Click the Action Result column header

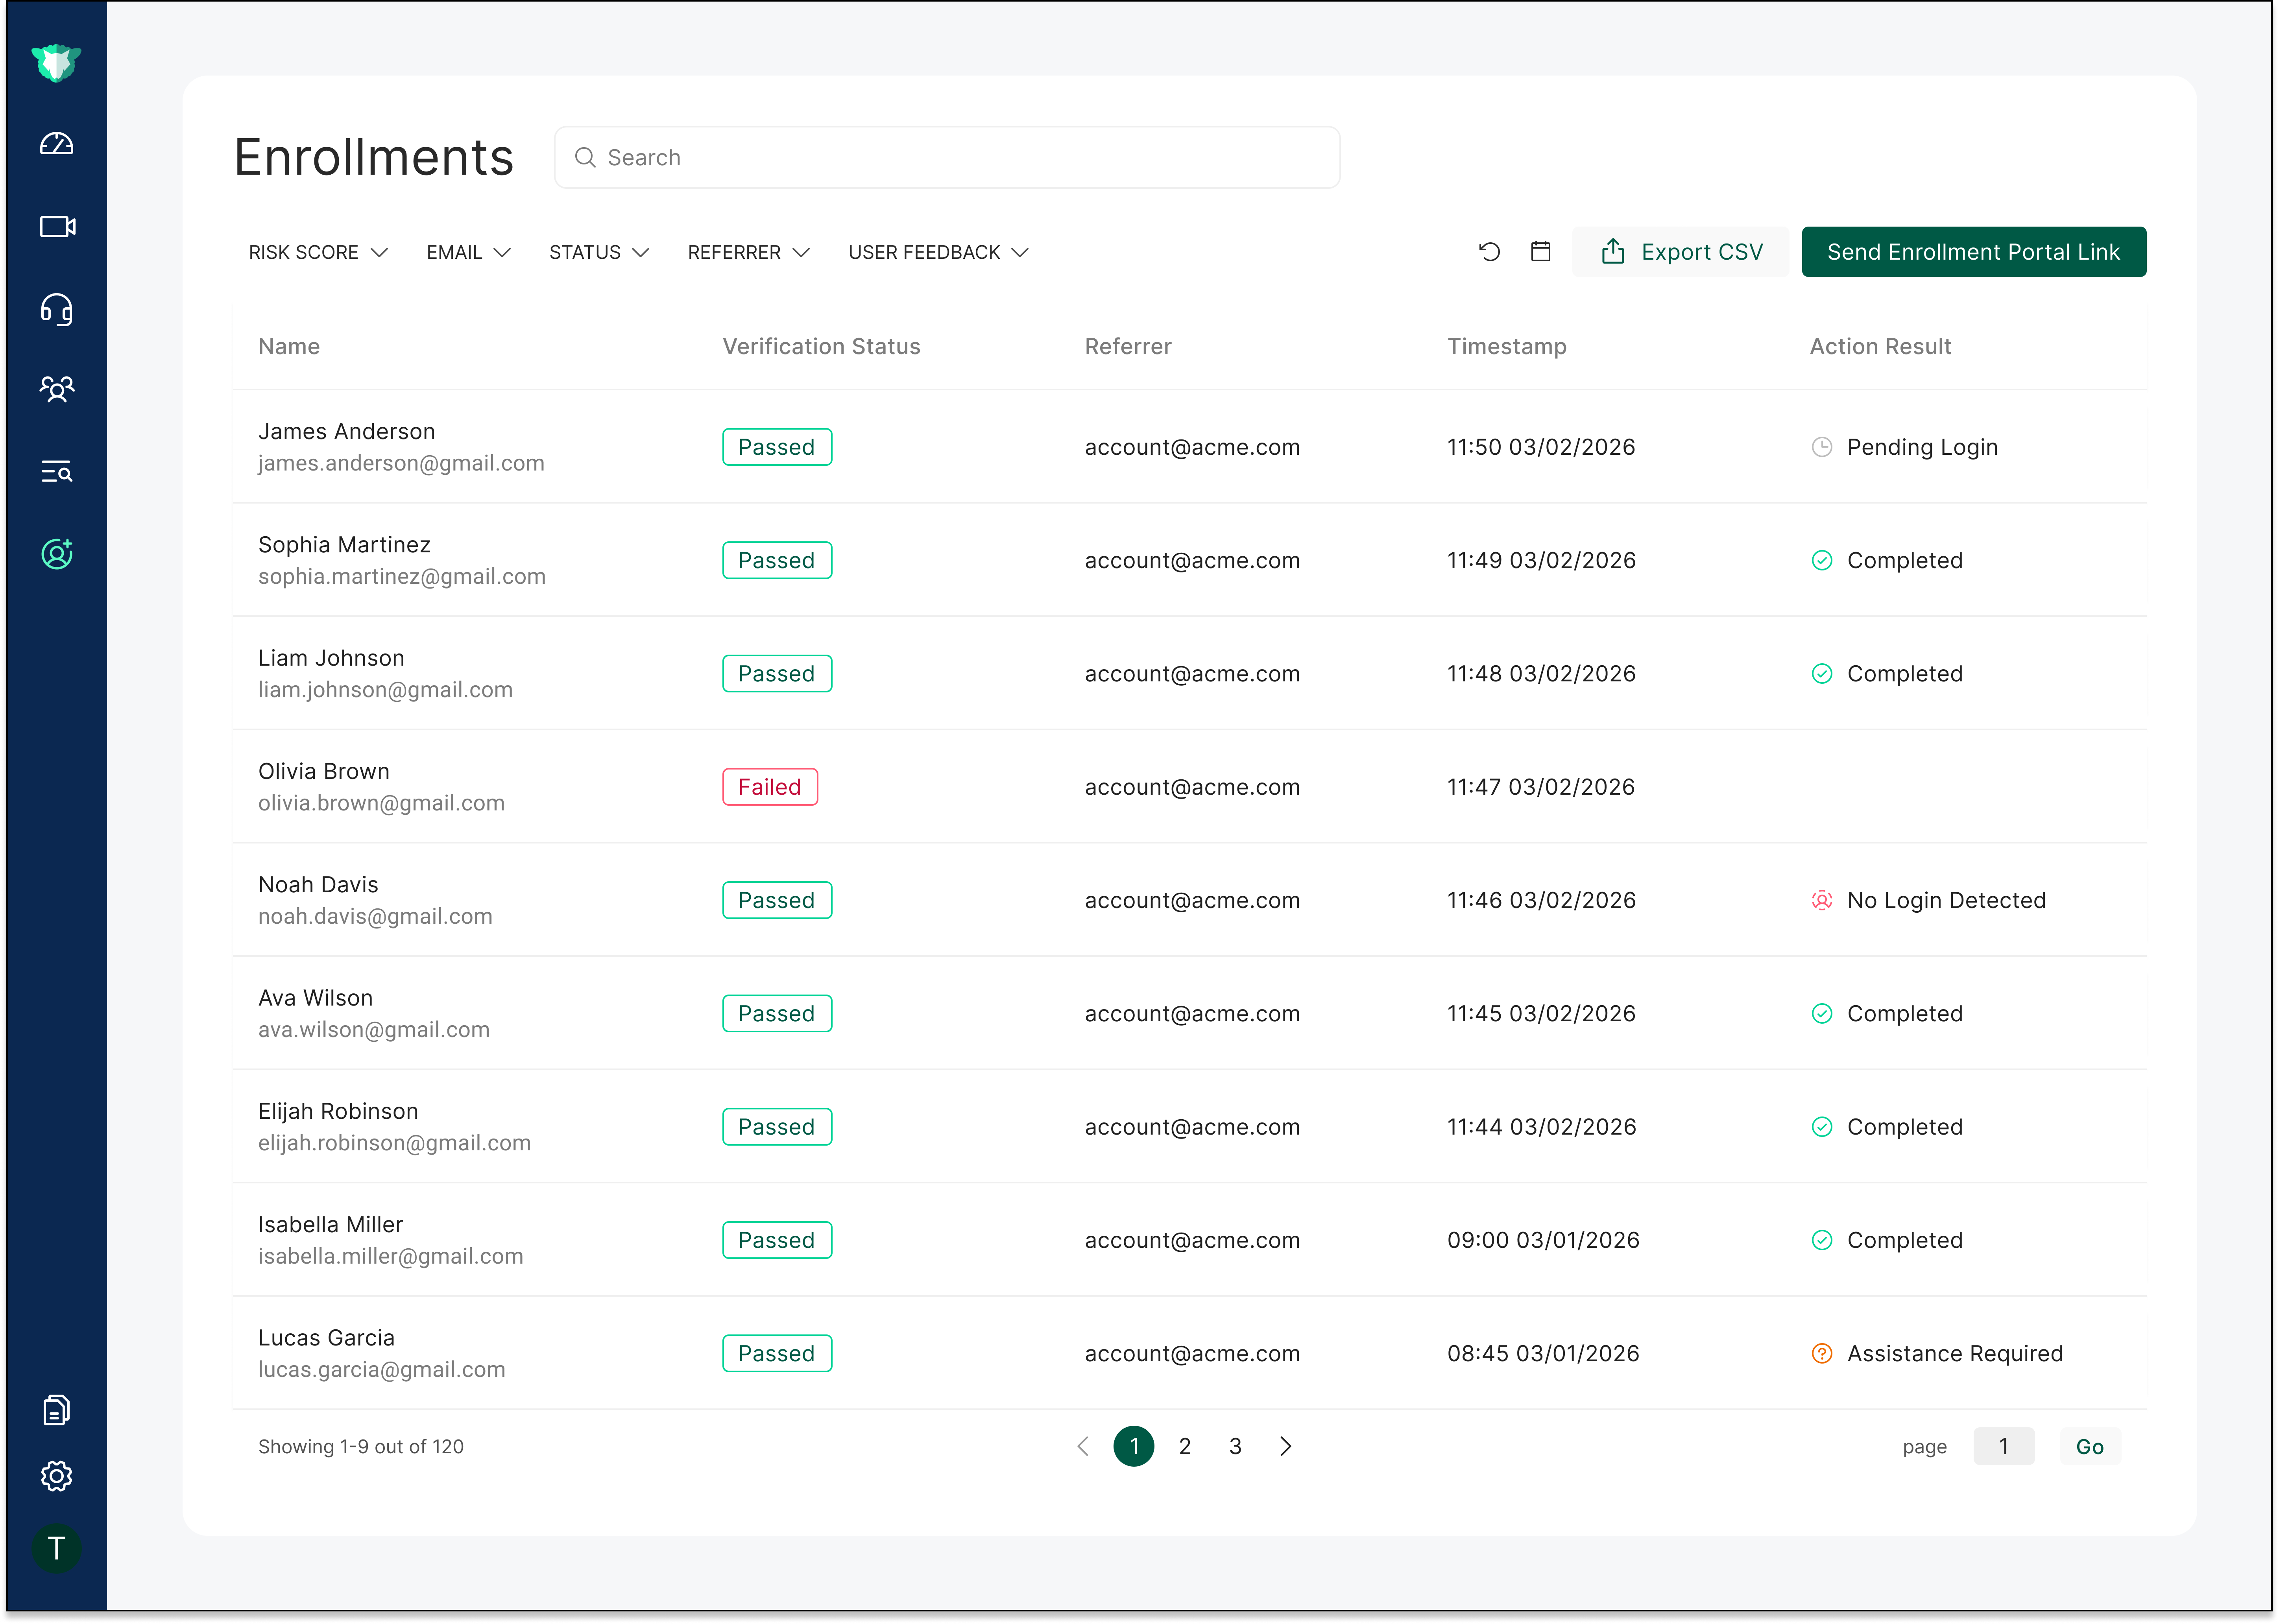point(1880,347)
